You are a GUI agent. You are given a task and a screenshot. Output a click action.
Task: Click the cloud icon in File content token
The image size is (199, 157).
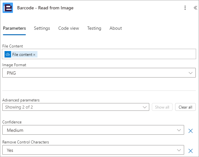(x=8, y=55)
